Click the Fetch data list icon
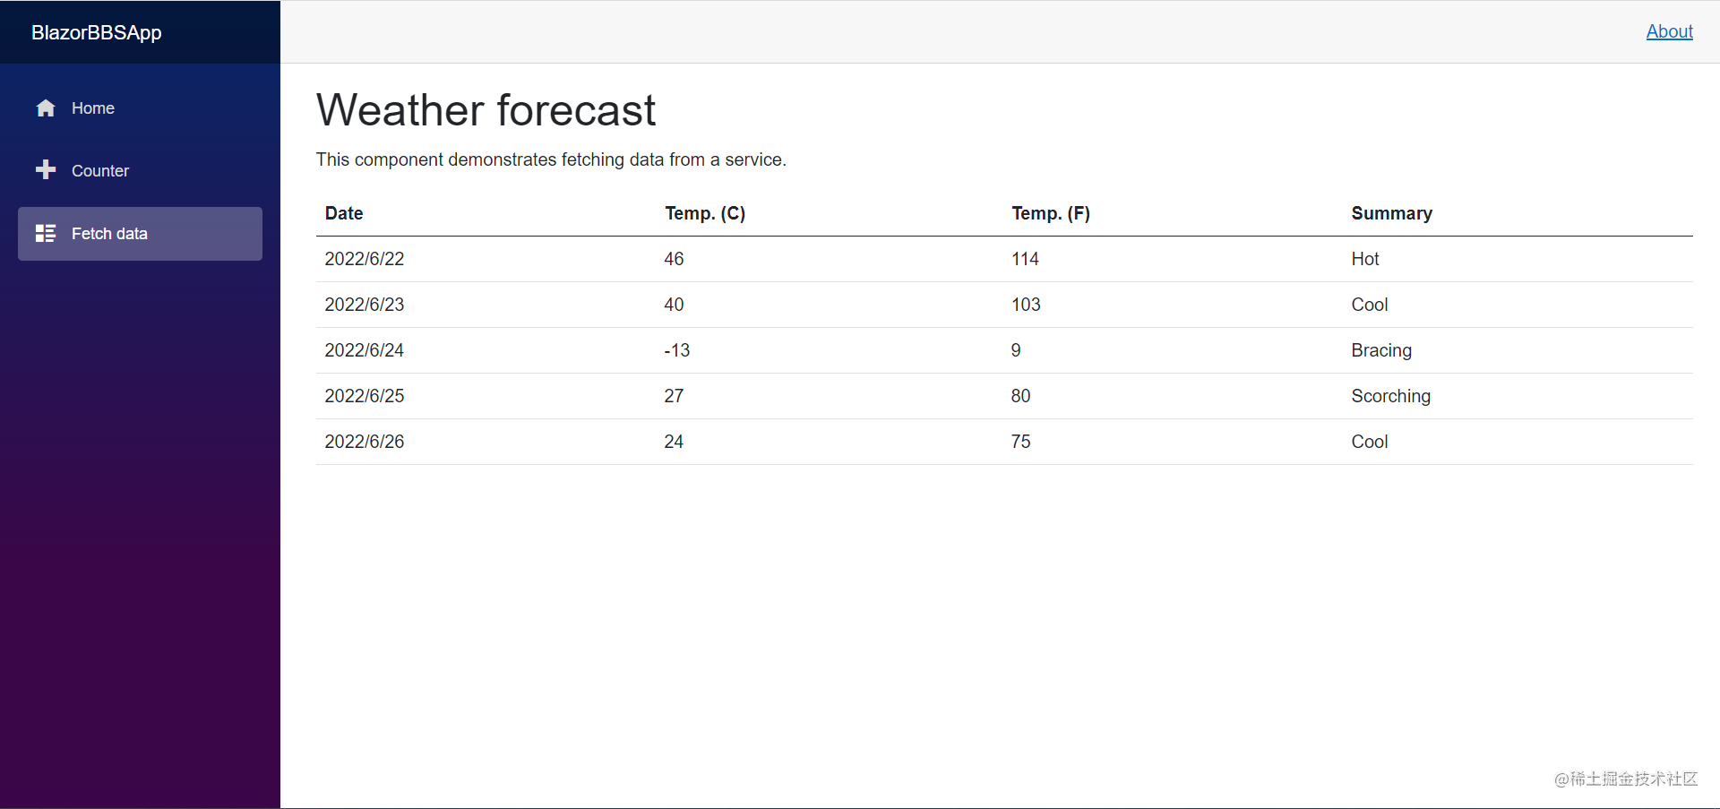Image resolution: width=1720 pixels, height=809 pixels. (x=46, y=234)
